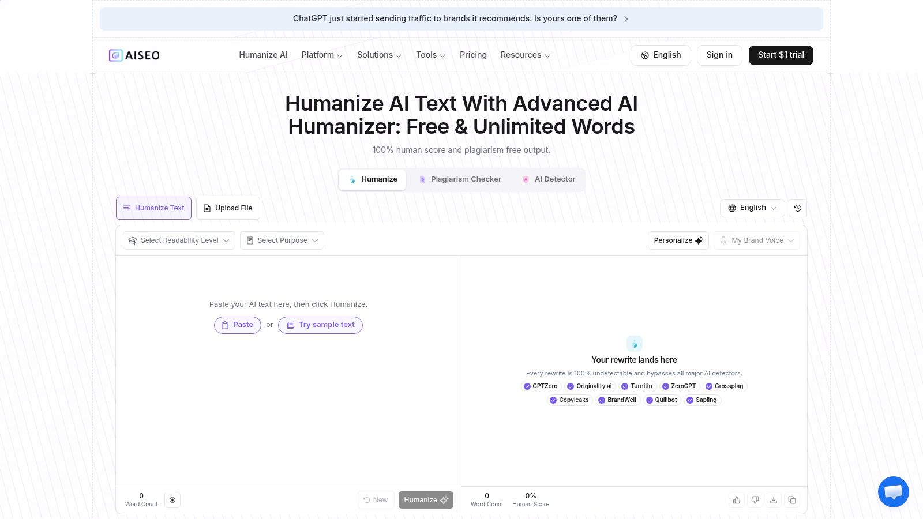This screenshot has height=519, width=923.
Task: Click the rewrite placeholder icon above 'Your rewrite lands here'
Action: pos(634,344)
